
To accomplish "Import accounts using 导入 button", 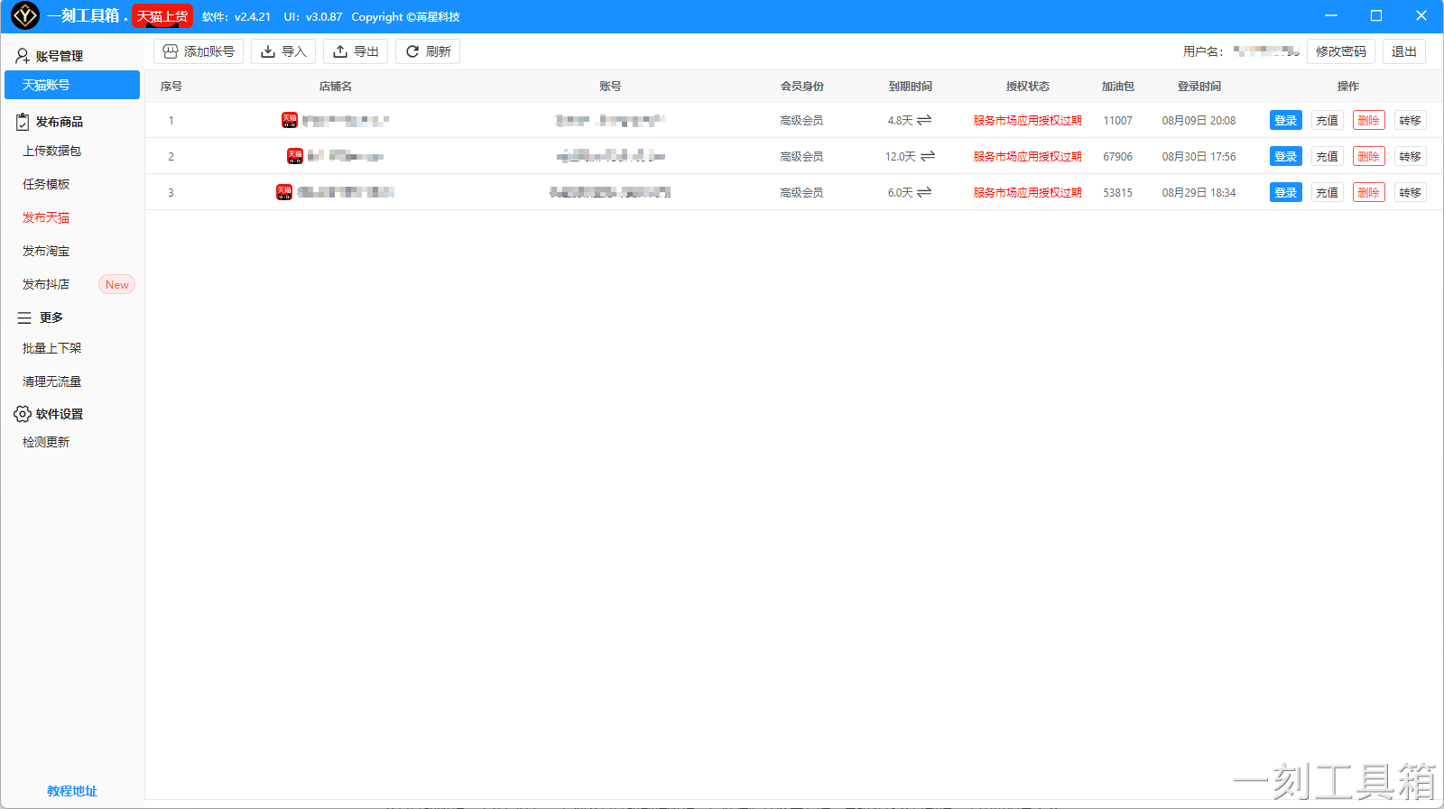I will (283, 51).
